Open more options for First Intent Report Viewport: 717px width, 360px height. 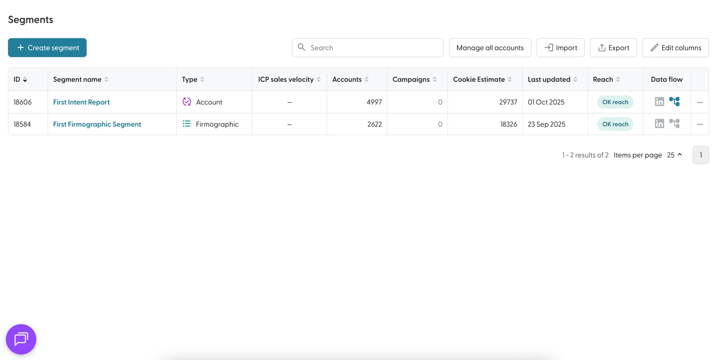700,102
